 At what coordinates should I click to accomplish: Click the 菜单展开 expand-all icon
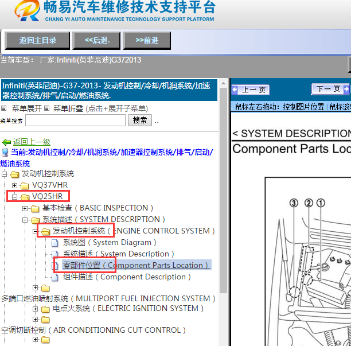(3, 108)
